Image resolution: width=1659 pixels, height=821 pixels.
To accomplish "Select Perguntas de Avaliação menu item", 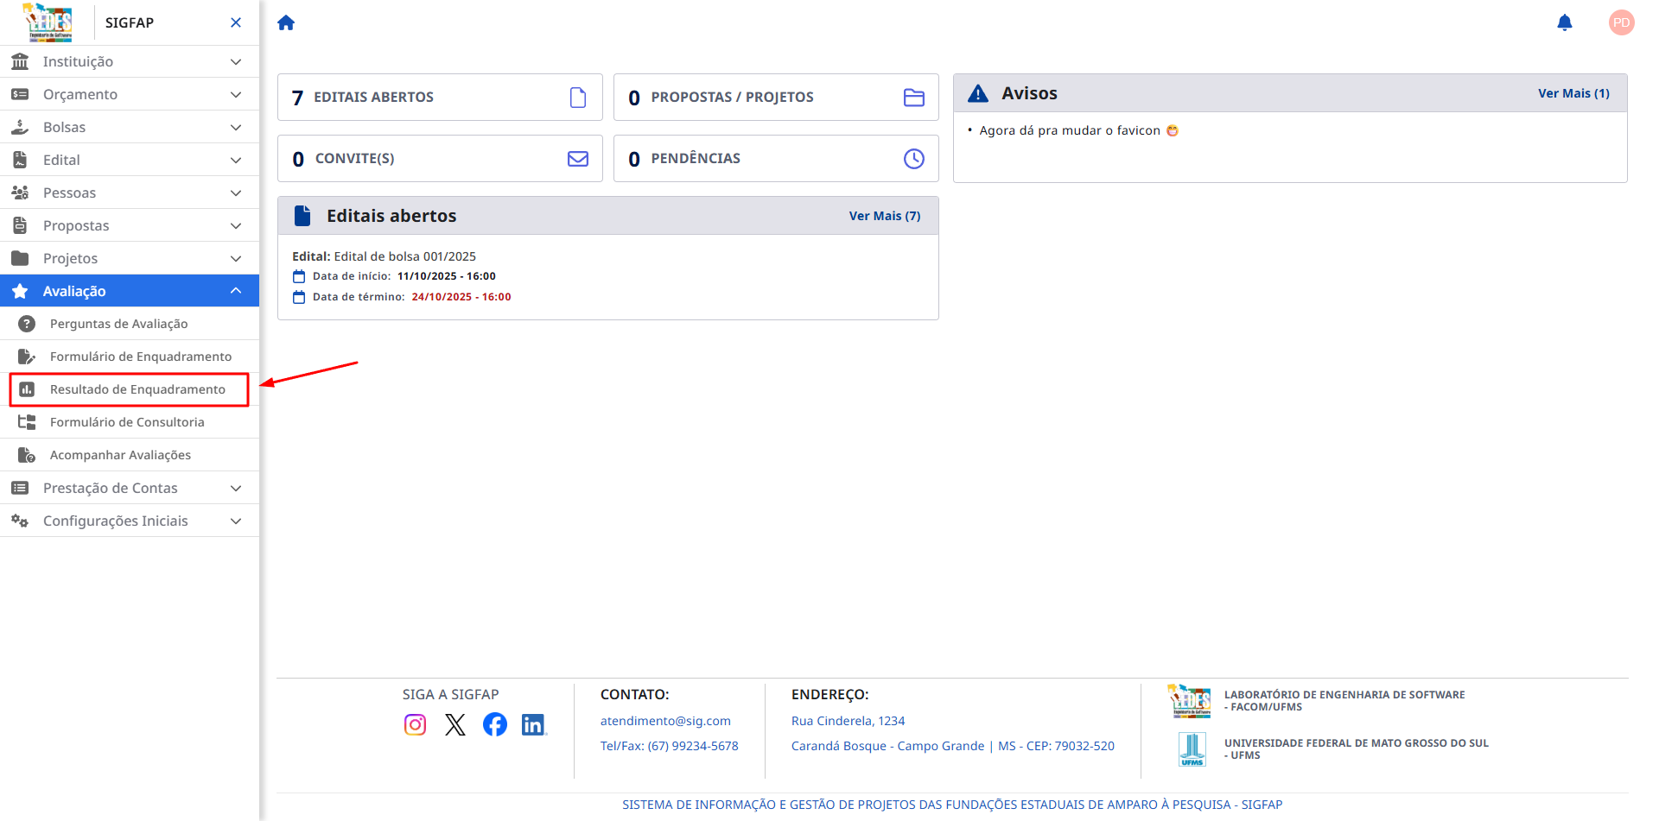I will coord(118,324).
